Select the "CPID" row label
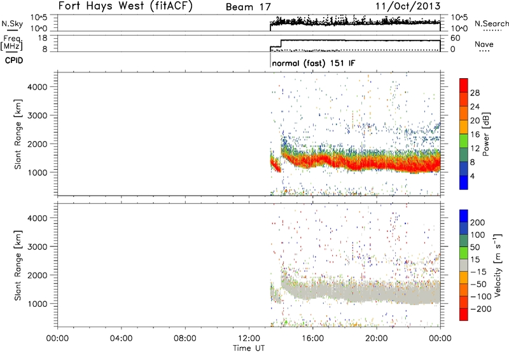 point(14,60)
